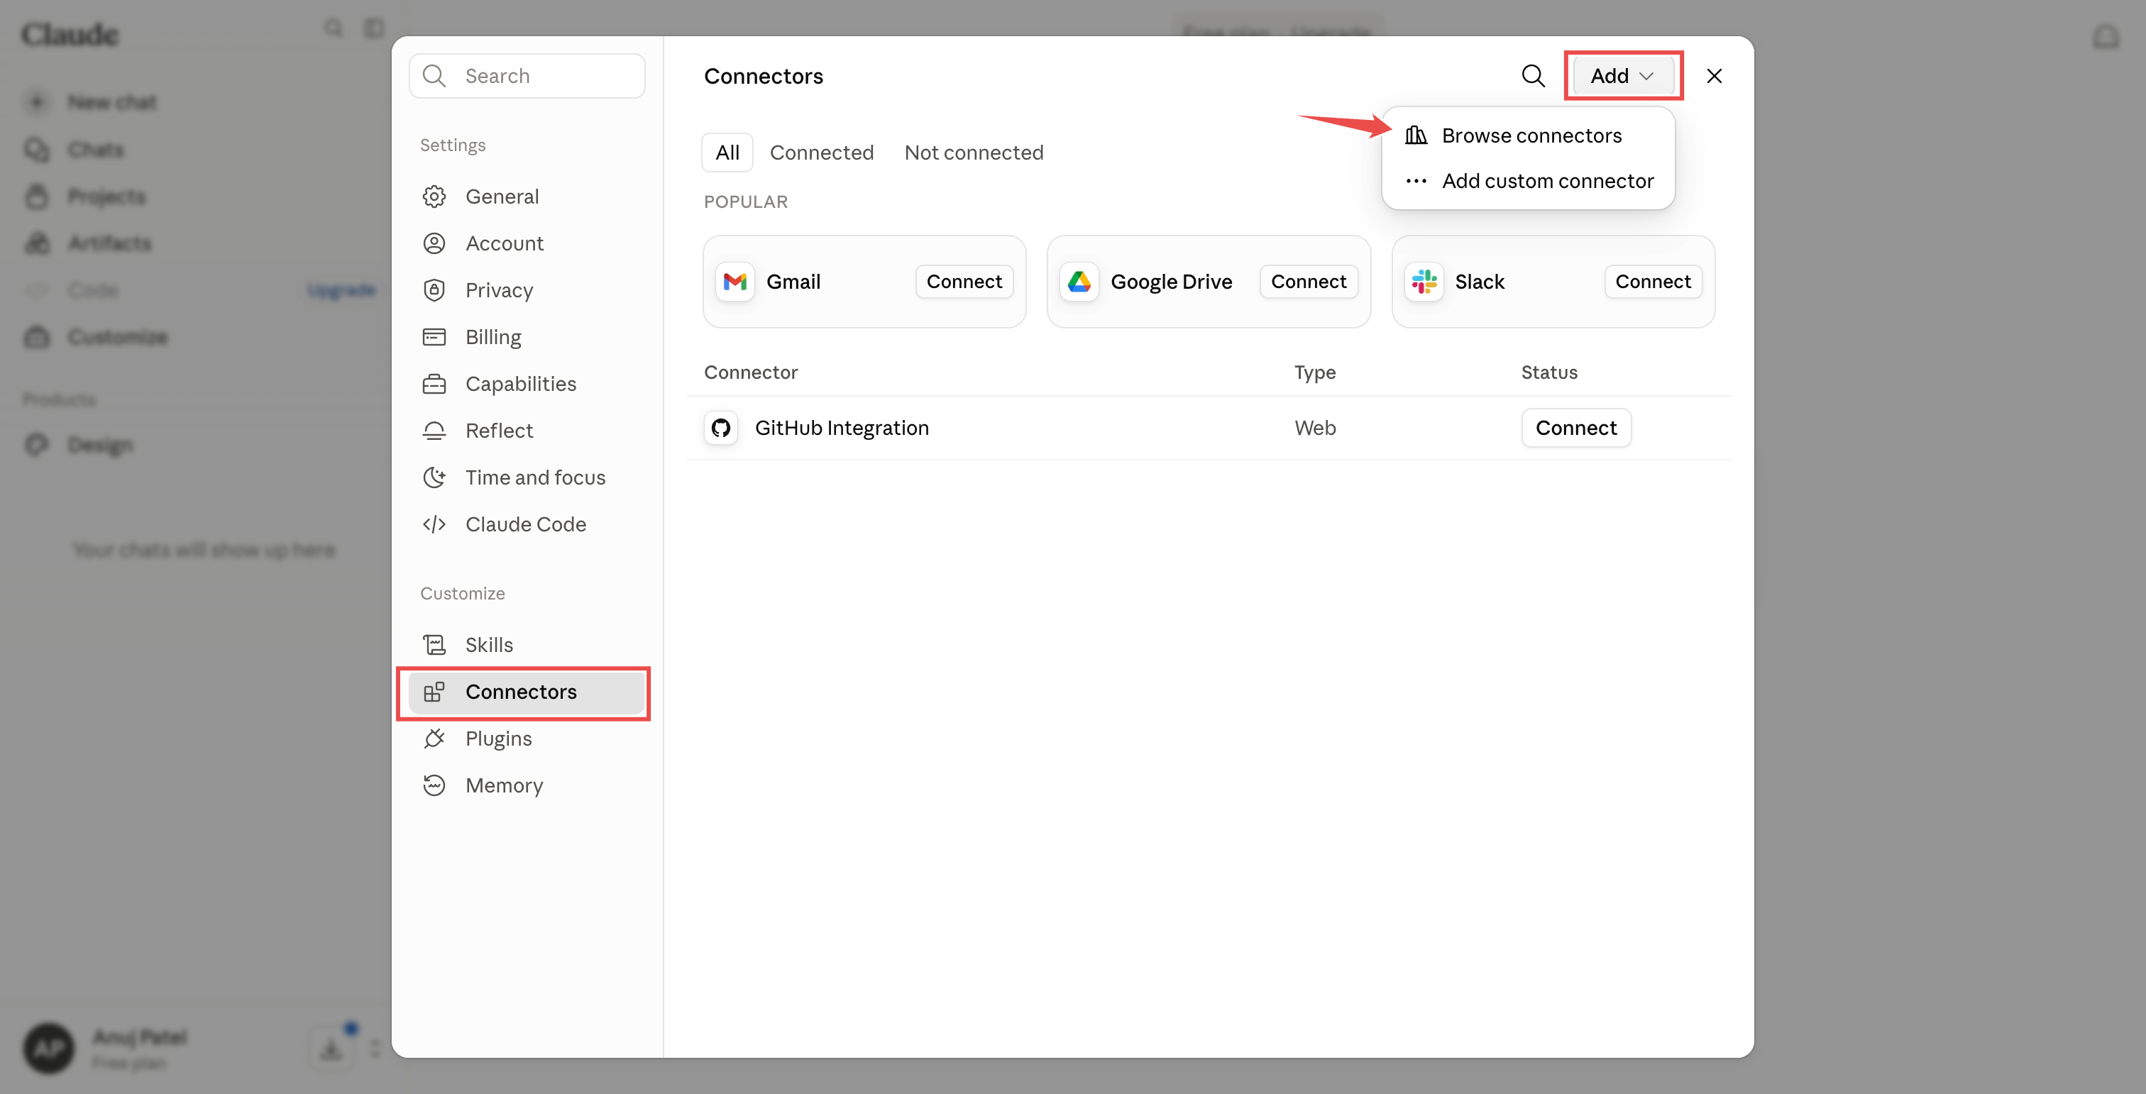Viewport: 2146px width, 1094px height.
Task: Open General settings page
Action: pyautogui.click(x=527, y=197)
